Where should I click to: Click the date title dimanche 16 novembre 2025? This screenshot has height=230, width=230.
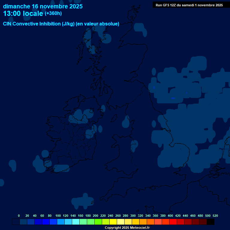(x=43, y=6)
